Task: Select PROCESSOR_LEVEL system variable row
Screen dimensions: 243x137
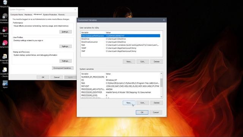Action: pyautogui.click(x=120, y=96)
